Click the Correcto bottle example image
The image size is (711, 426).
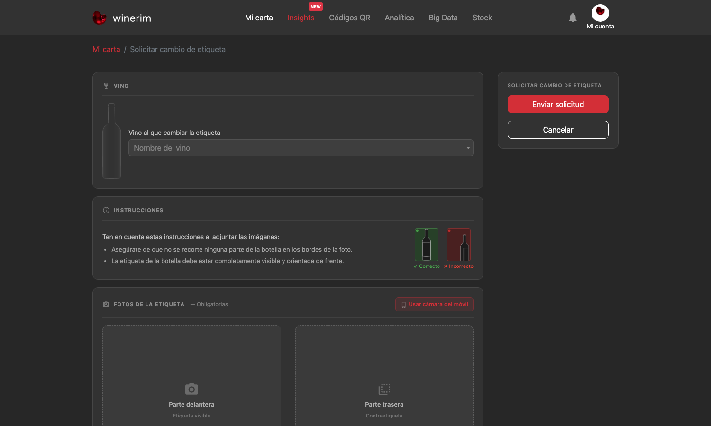(427, 245)
